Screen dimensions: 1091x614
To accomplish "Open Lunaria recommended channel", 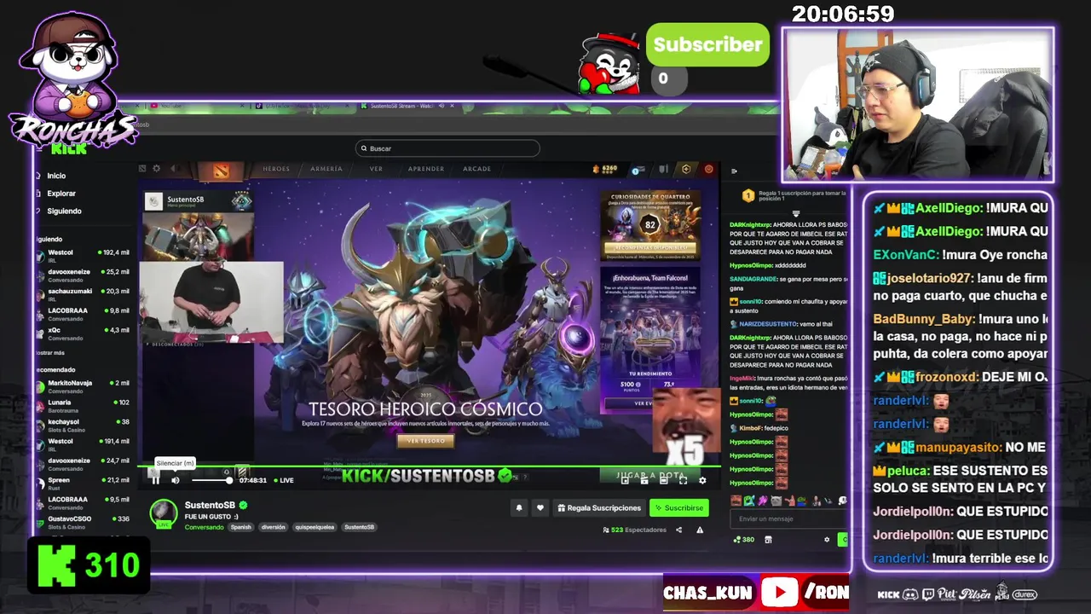I will pyautogui.click(x=83, y=406).
